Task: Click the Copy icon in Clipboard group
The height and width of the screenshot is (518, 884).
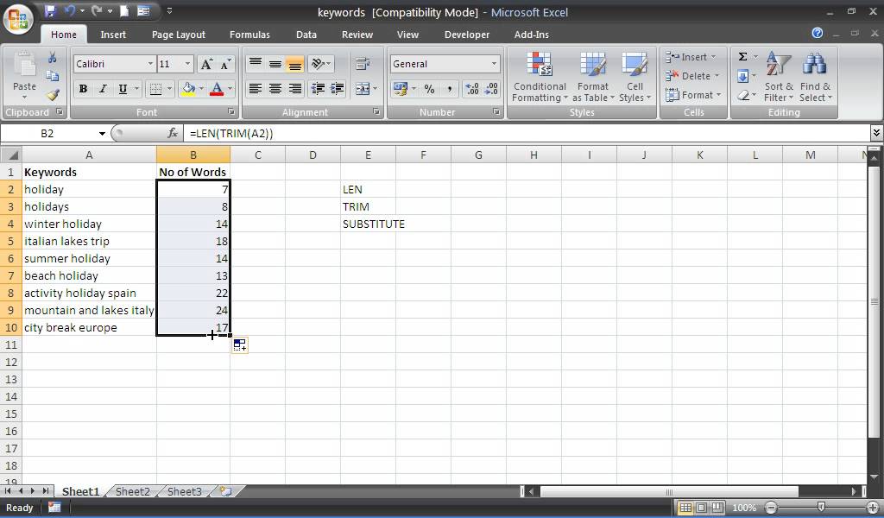Action: coord(53,76)
